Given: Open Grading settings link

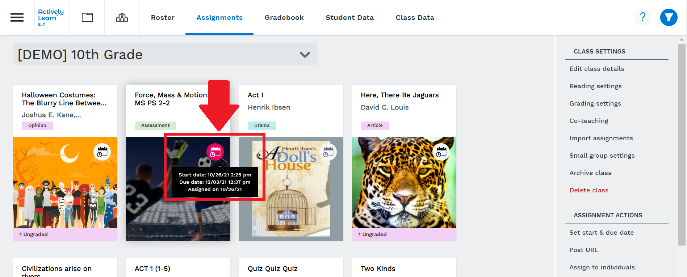Looking at the screenshot, I should 595,103.
